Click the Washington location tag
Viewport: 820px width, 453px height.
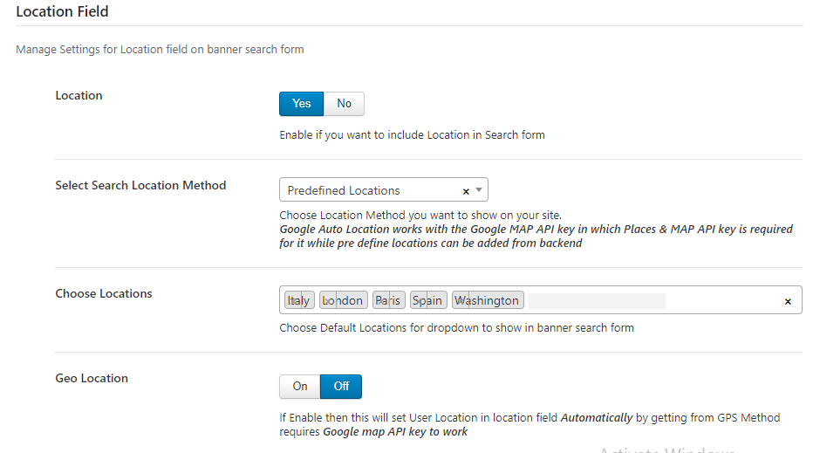(x=488, y=300)
